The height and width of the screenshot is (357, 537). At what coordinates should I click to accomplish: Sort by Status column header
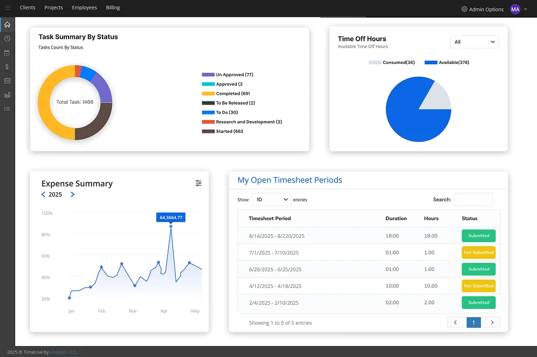(469, 218)
